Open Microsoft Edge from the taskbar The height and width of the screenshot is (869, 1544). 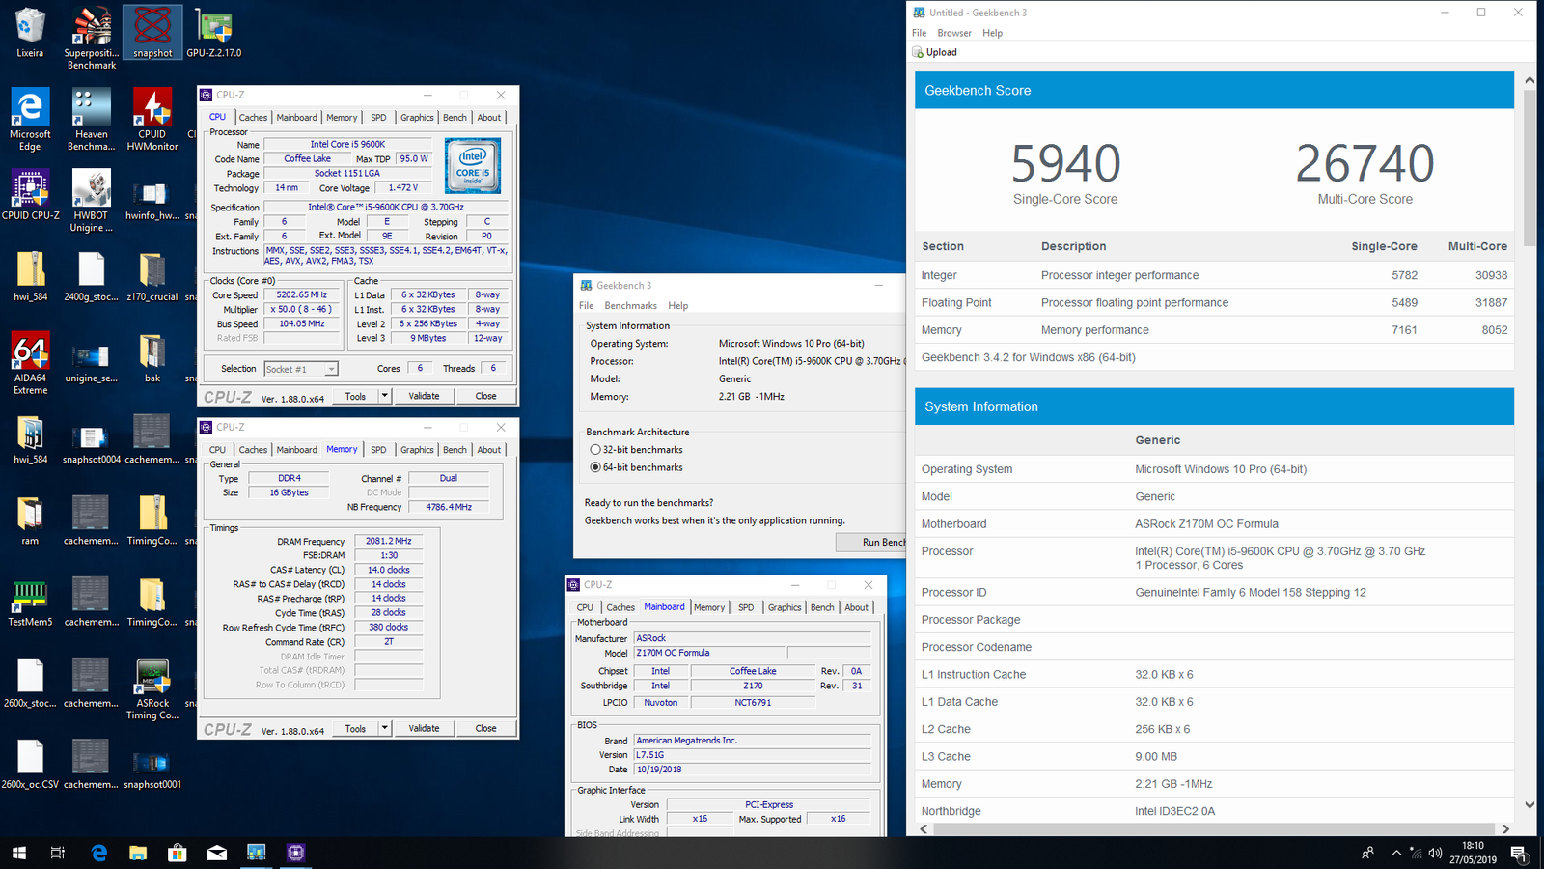98,853
